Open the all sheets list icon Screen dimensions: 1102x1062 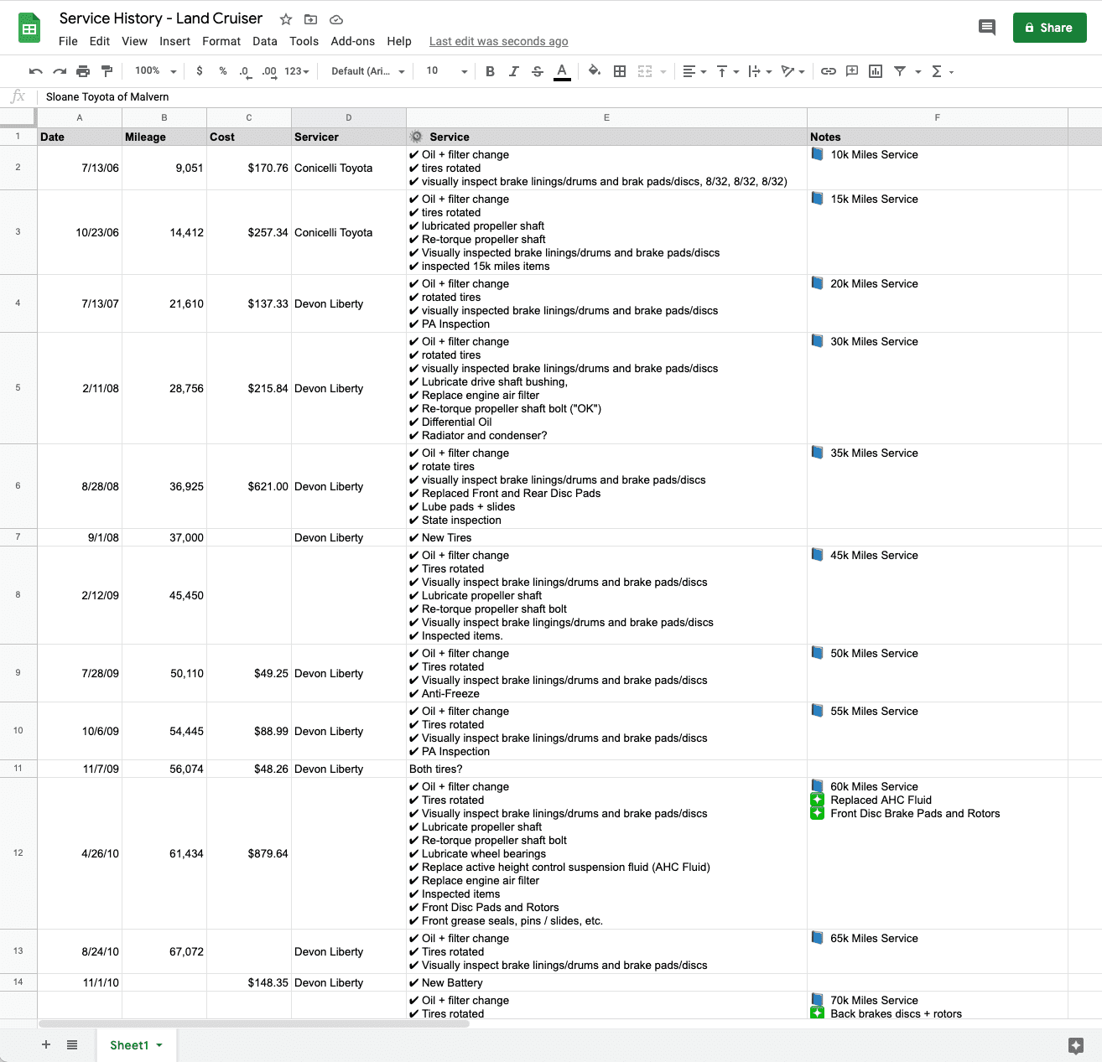coord(72,1044)
